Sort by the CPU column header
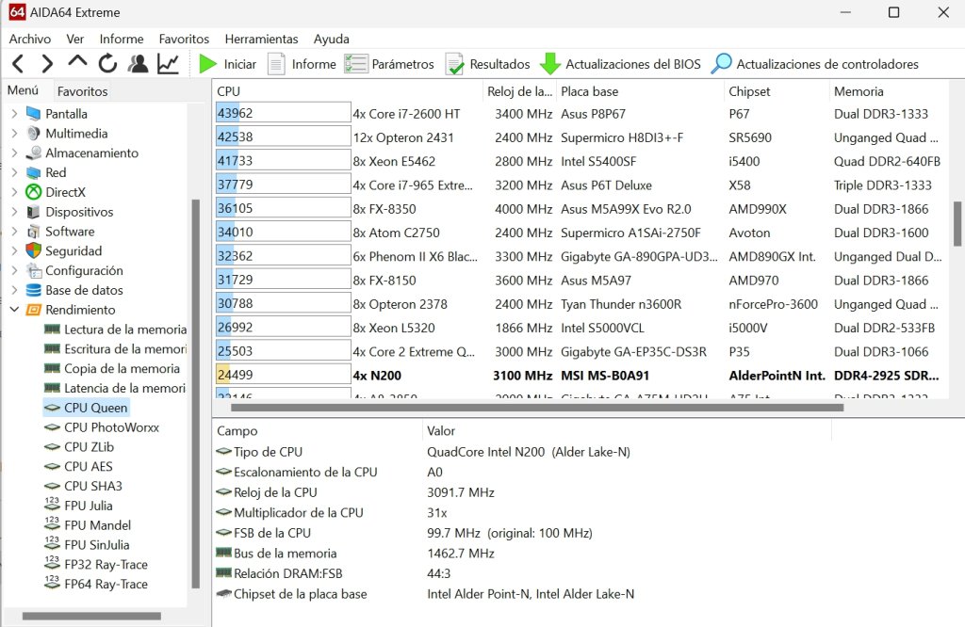The width and height of the screenshot is (965, 627). tap(348, 91)
